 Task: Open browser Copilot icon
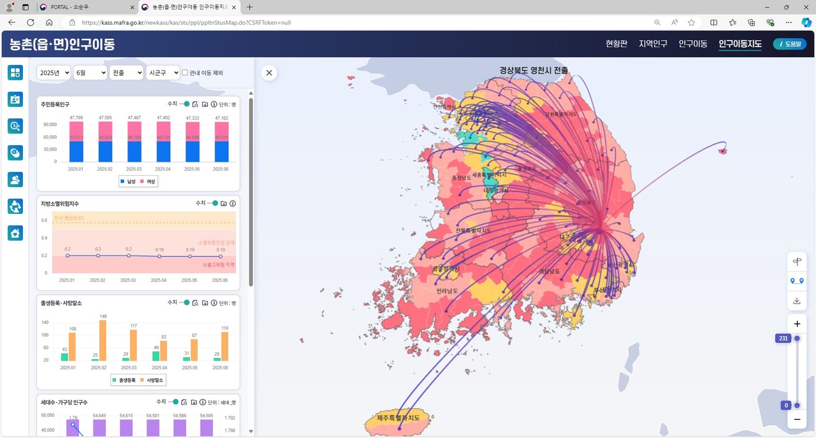(806, 22)
